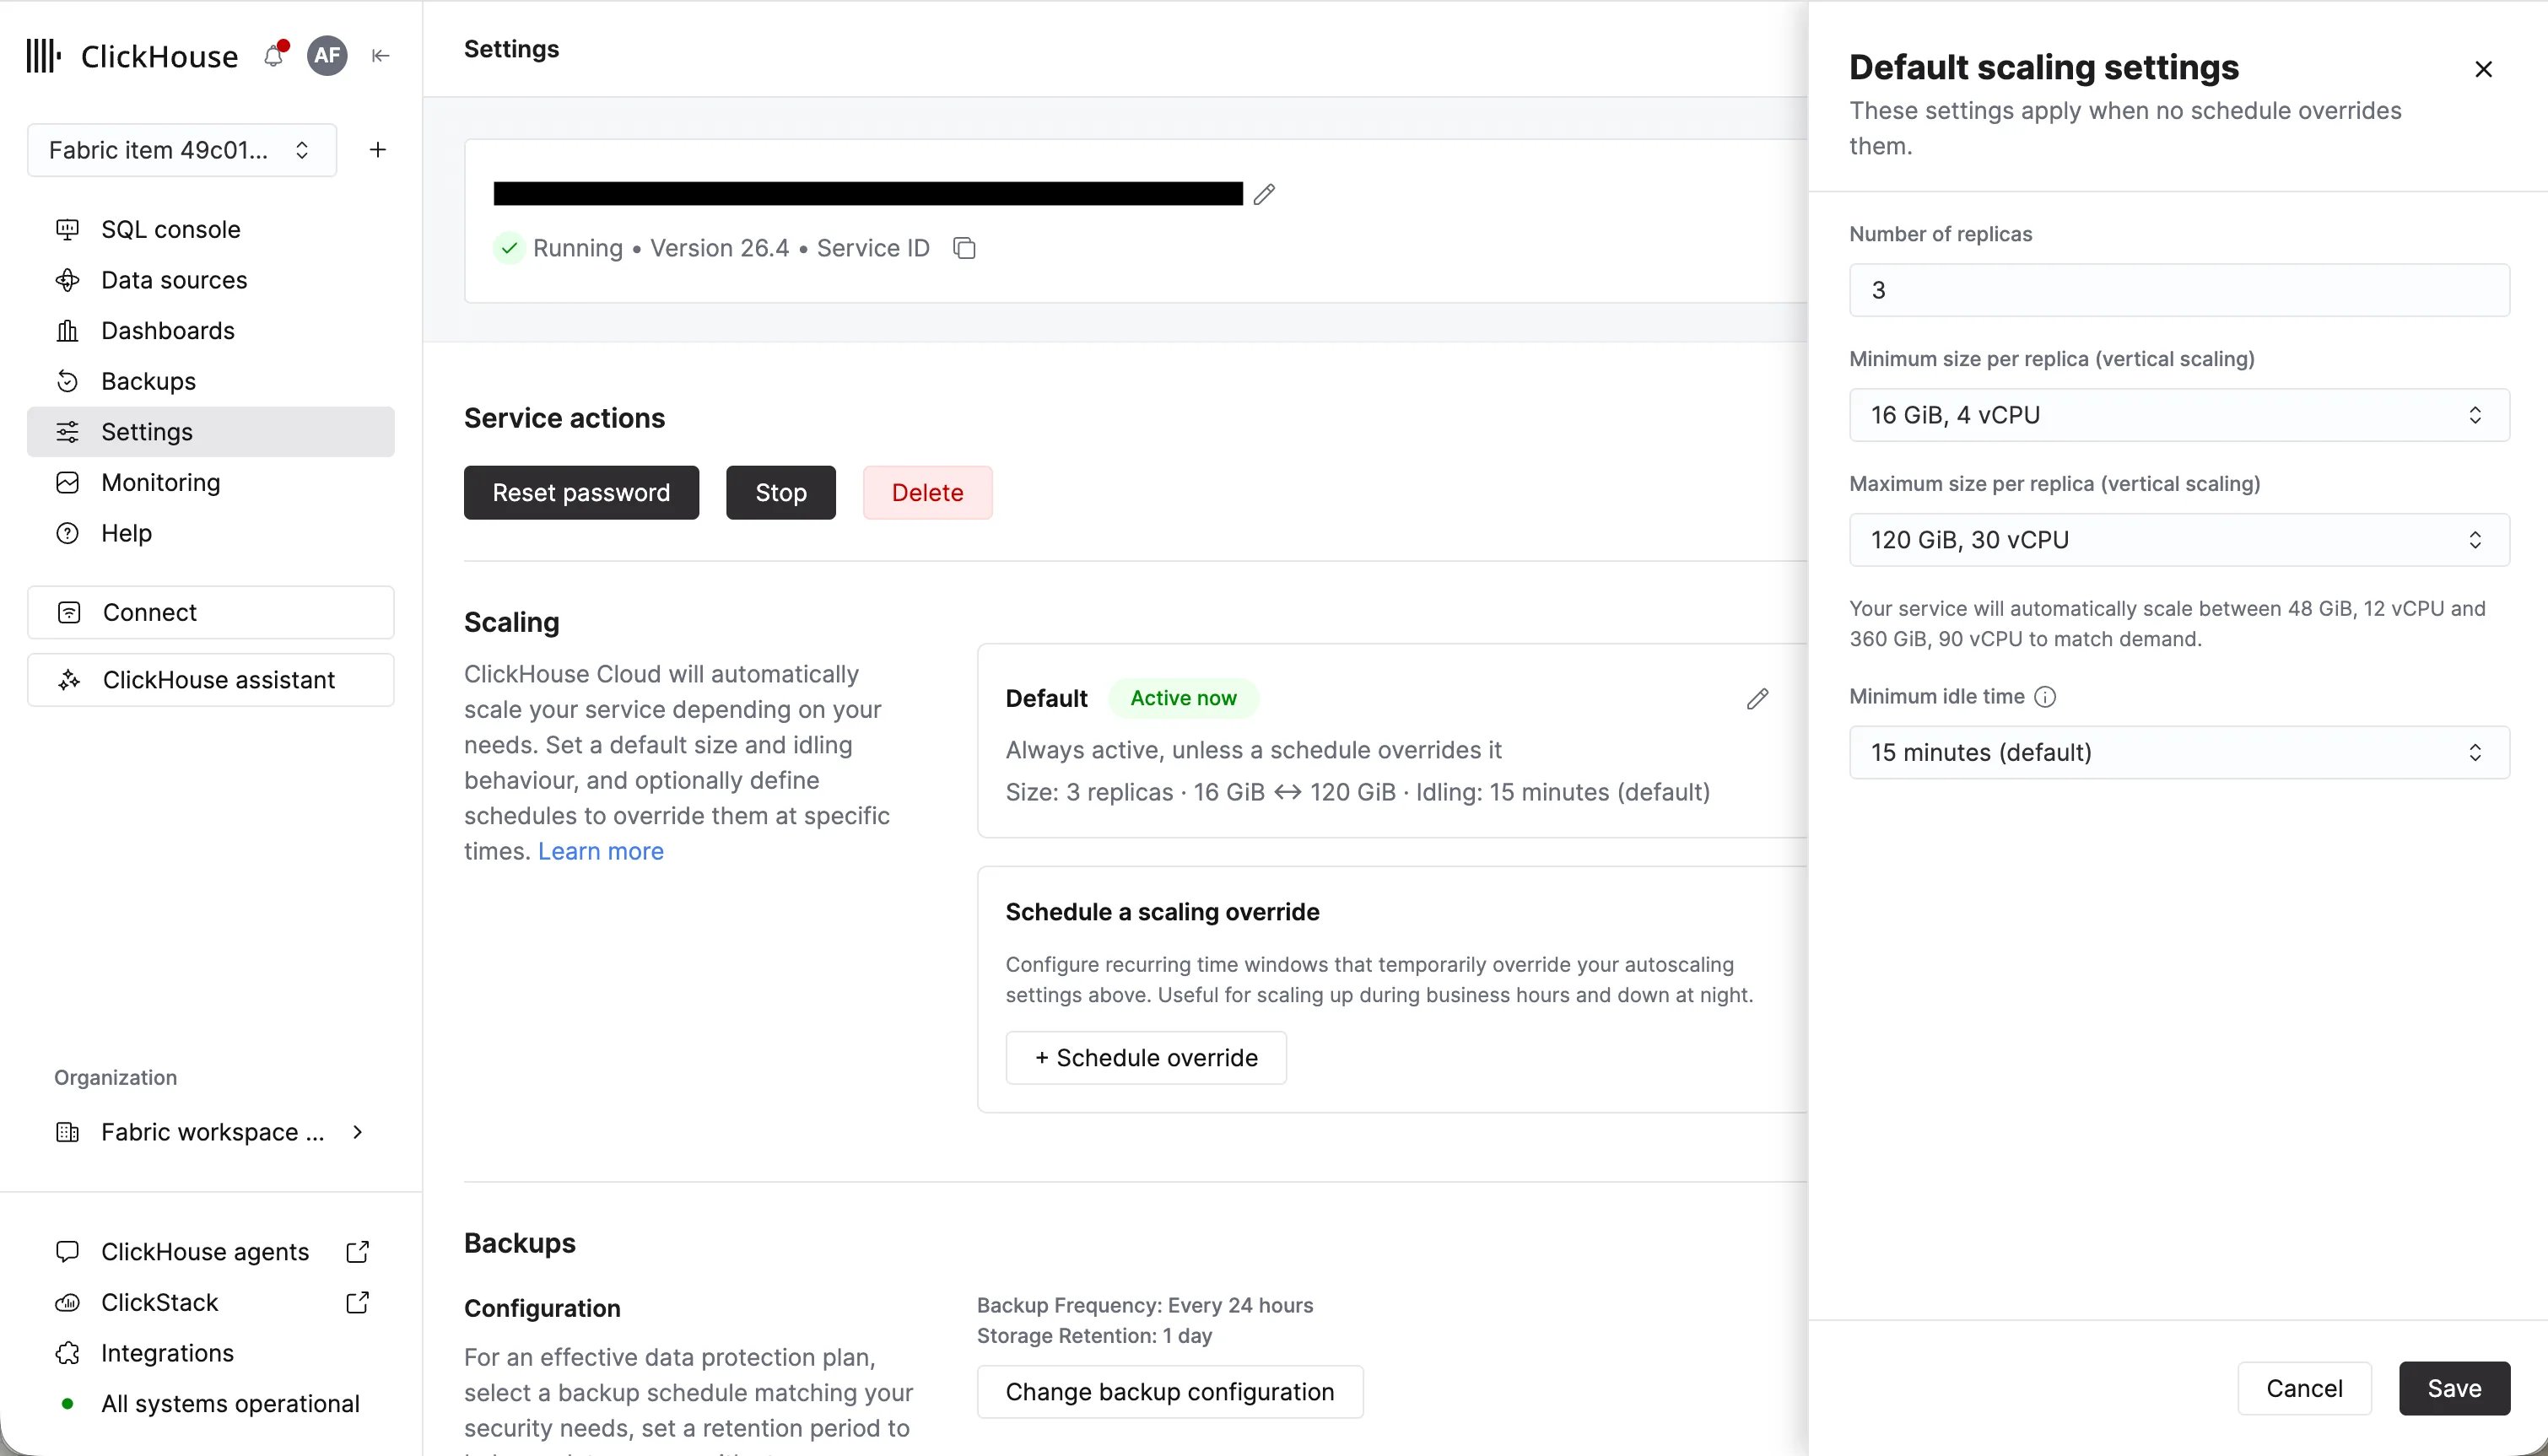Save the default scaling settings
2548x1456 pixels.
(2454, 1389)
